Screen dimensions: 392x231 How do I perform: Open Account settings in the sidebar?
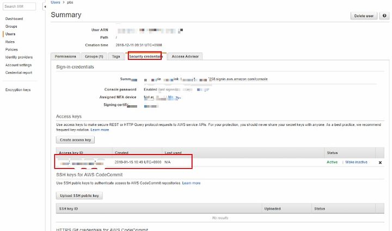pos(19,65)
